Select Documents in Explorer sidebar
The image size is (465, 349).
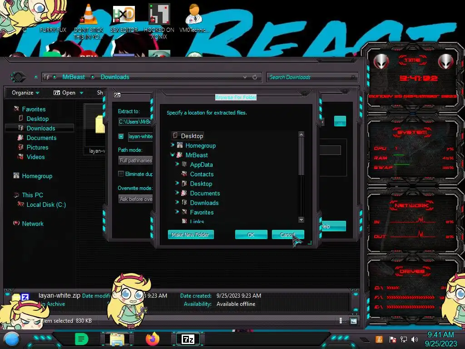(x=41, y=138)
